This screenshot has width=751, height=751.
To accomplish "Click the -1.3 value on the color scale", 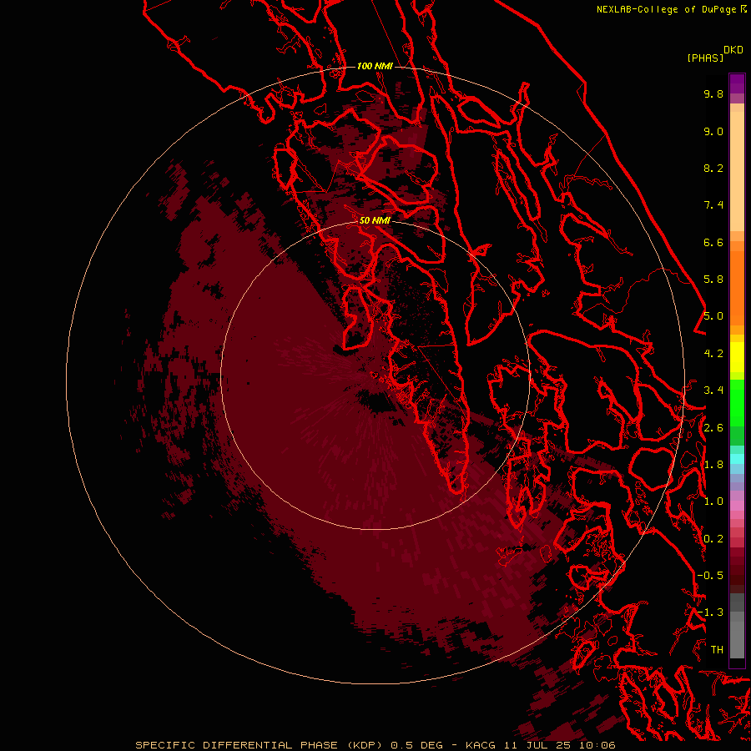I will coord(710,612).
